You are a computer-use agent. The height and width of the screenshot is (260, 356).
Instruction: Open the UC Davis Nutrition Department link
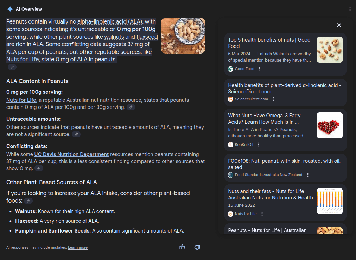71,154
